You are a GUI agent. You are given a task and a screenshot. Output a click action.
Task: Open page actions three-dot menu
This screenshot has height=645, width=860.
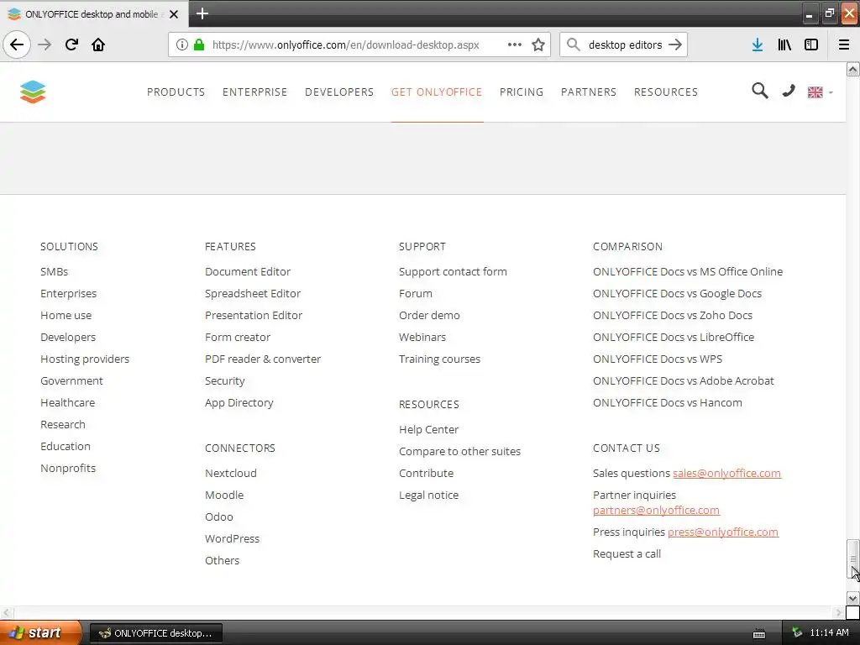tap(515, 45)
